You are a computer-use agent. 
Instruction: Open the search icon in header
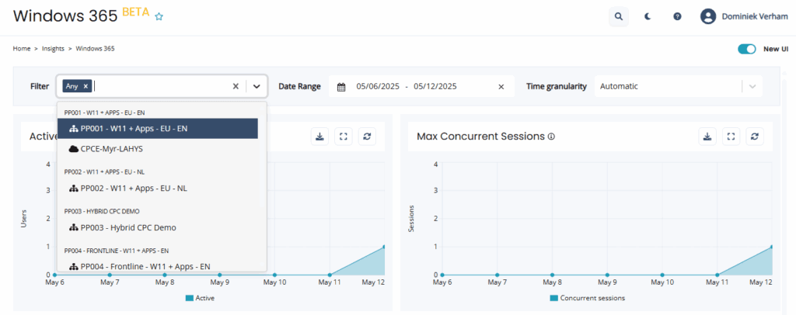[618, 16]
